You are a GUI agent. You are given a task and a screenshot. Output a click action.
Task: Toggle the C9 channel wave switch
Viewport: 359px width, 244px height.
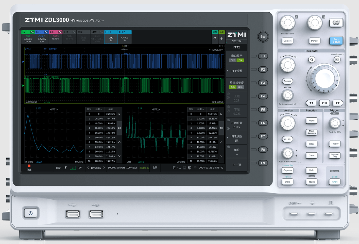[46, 32]
